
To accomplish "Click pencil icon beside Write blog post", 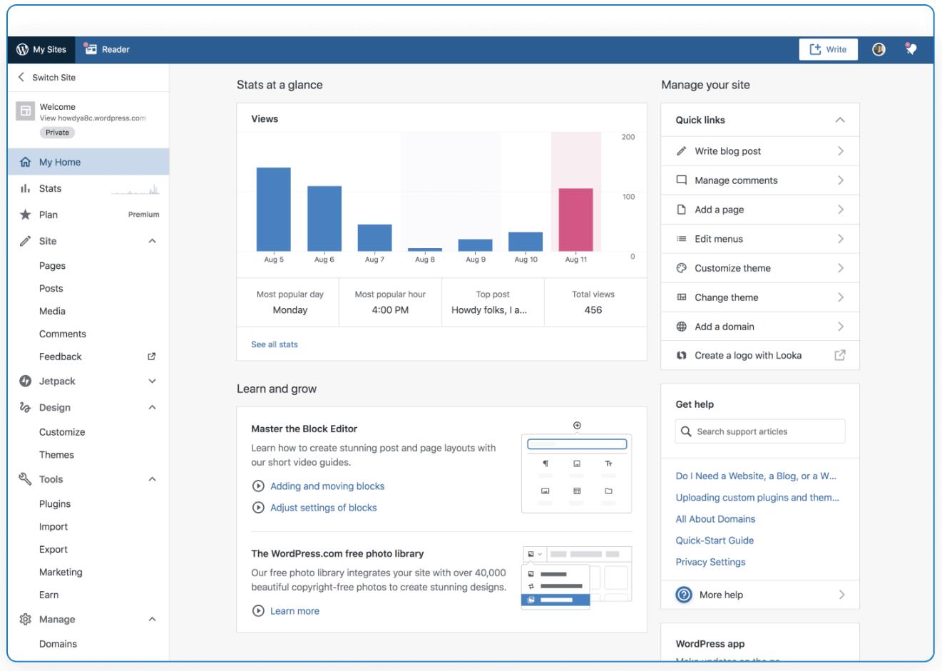I will click(x=681, y=151).
